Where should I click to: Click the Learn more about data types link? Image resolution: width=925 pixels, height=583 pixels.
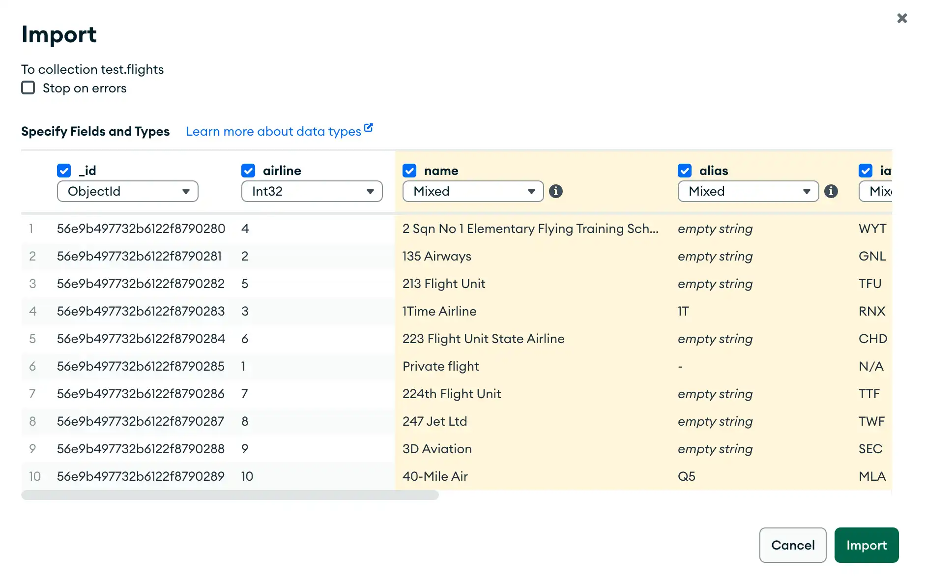(273, 131)
